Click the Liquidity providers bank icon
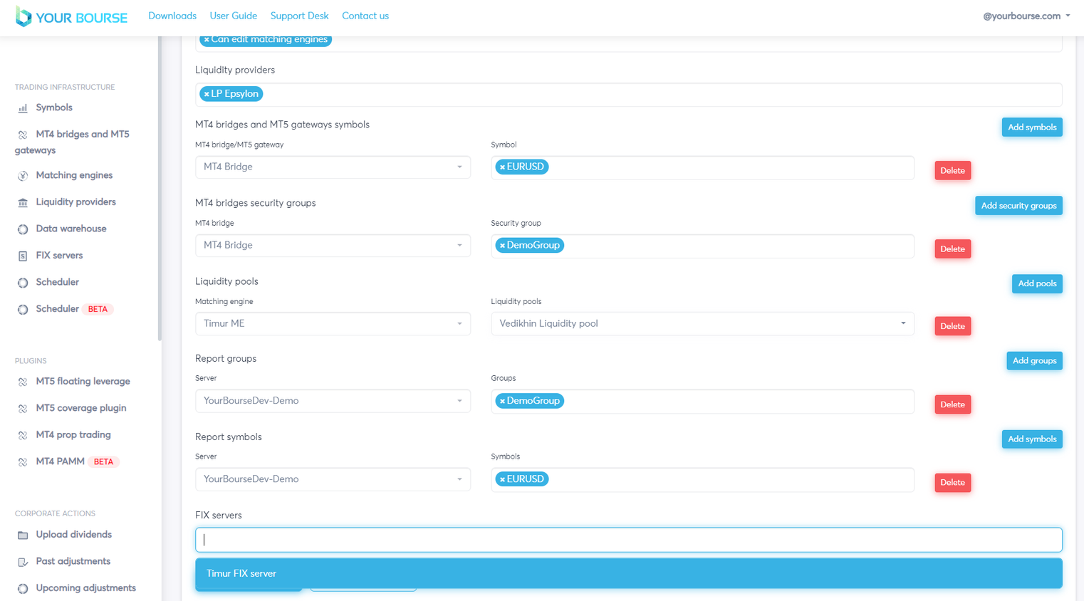 [23, 203]
